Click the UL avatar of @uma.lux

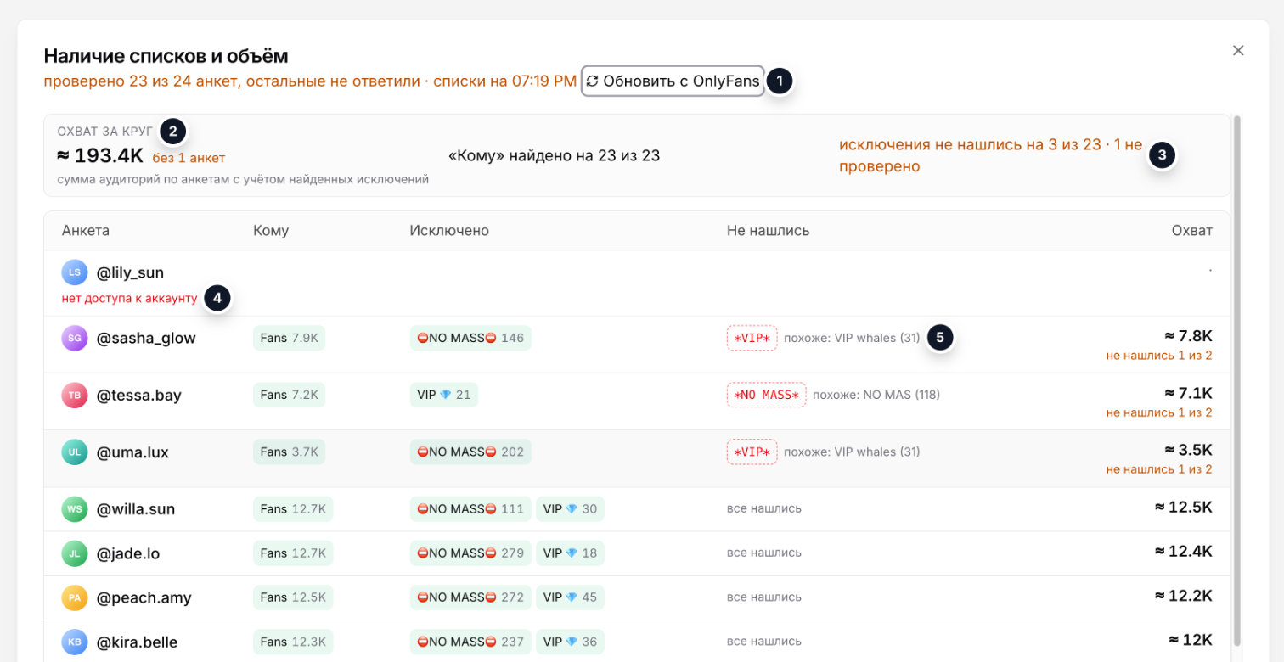tap(75, 452)
